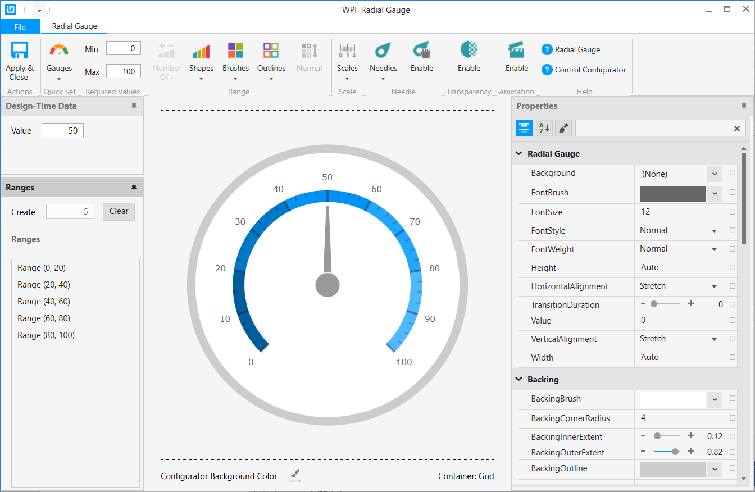
Task: Increase BackingOuterExtent with plus button
Action: pyautogui.click(x=691, y=452)
